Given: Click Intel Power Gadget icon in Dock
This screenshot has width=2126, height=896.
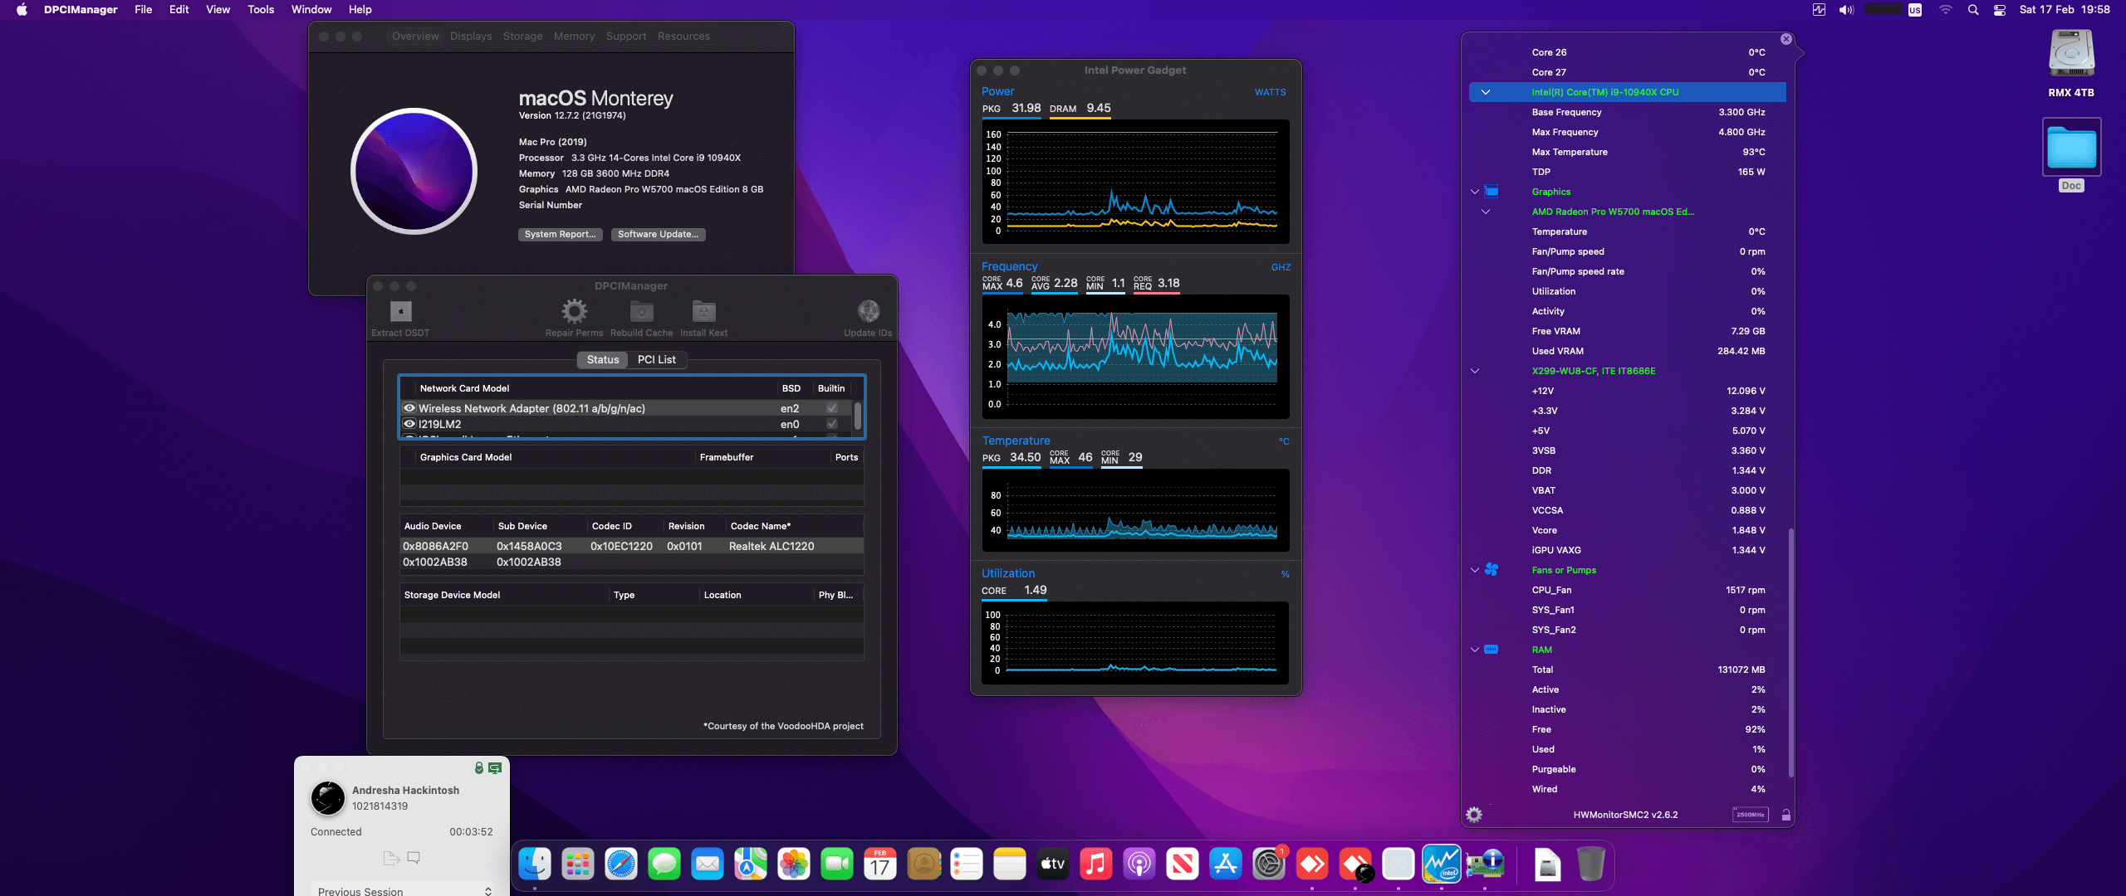Looking at the screenshot, I should coord(1442,864).
